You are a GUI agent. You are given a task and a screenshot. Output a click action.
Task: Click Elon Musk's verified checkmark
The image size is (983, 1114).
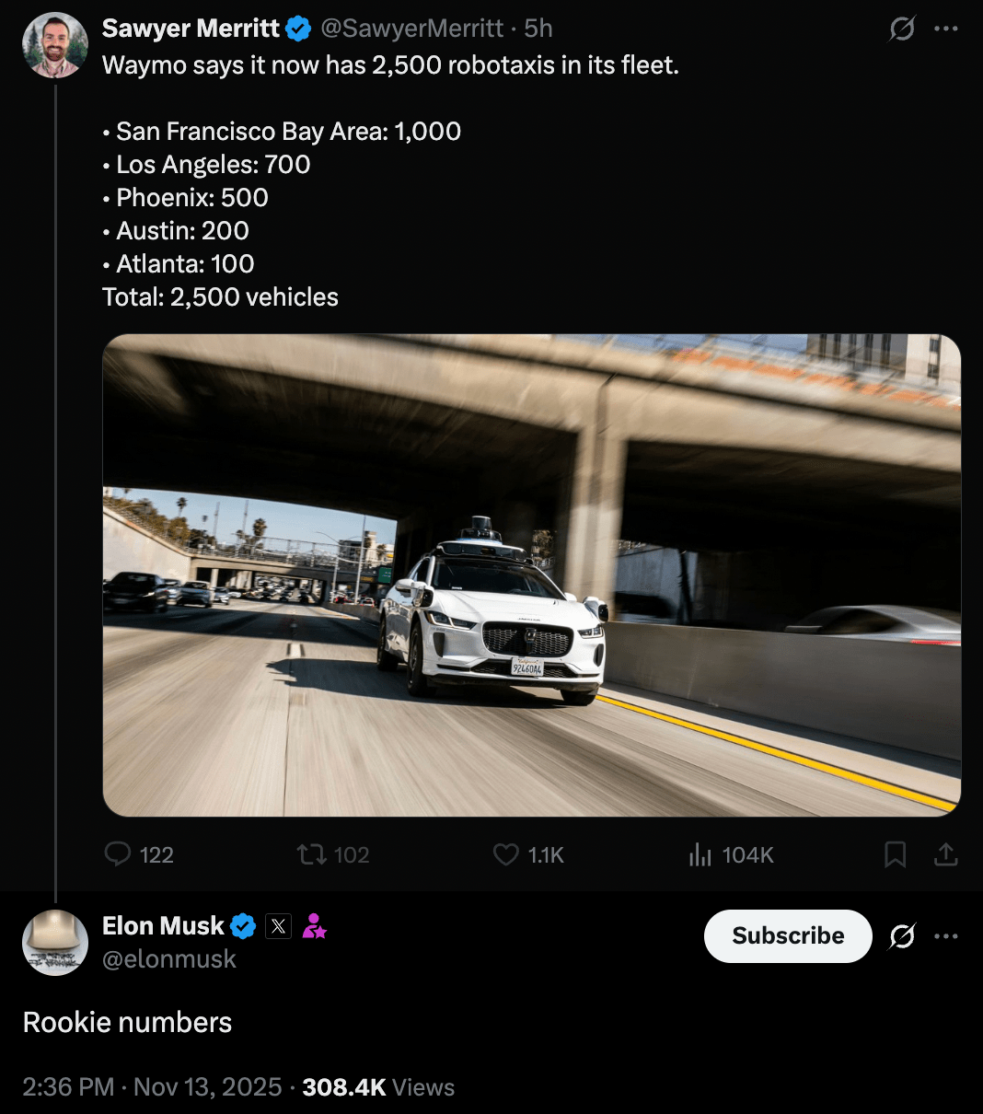pos(242,926)
